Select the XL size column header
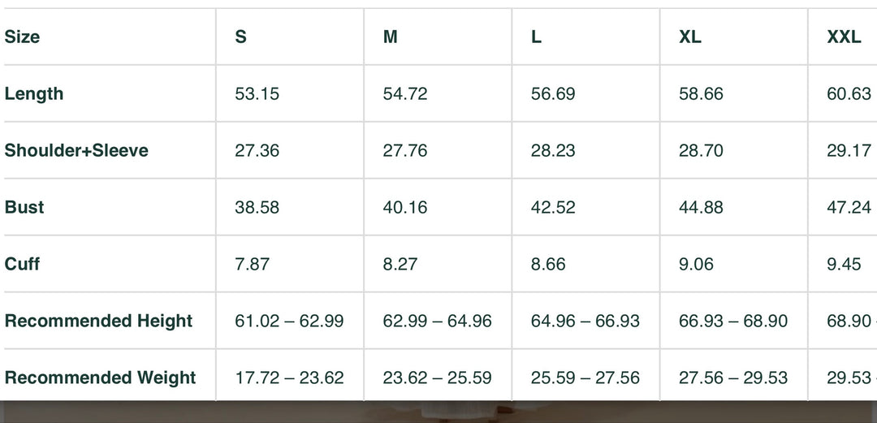This screenshot has width=877, height=423. 690,37
